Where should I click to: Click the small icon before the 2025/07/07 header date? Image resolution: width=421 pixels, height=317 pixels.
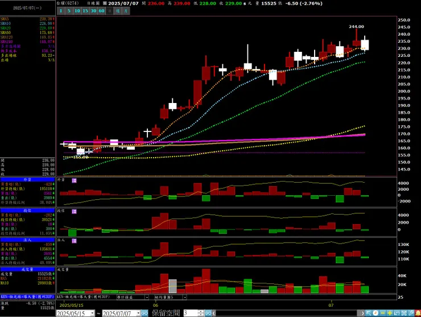pyautogui.click(x=105, y=3)
